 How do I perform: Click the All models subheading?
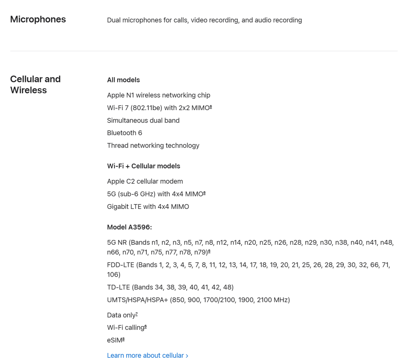pyautogui.click(x=123, y=80)
